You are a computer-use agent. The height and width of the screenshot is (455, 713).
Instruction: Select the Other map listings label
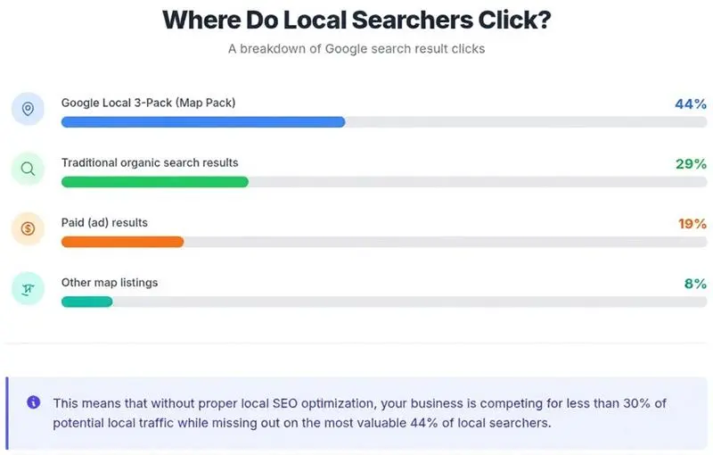point(110,283)
